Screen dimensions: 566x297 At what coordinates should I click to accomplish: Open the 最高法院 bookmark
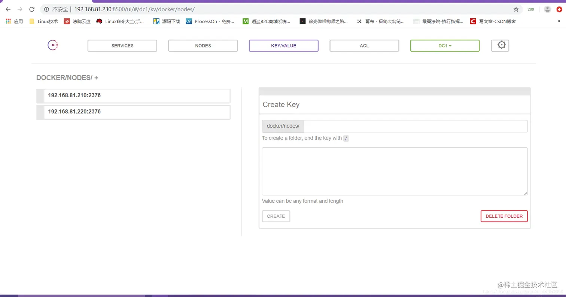tap(438, 21)
